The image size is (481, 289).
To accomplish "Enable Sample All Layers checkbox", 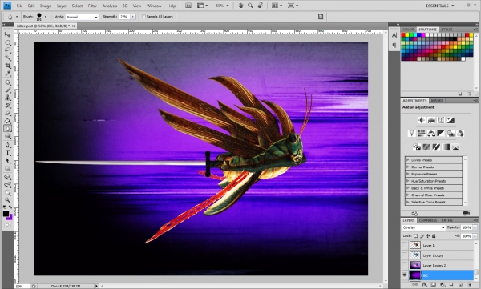I will point(143,17).
